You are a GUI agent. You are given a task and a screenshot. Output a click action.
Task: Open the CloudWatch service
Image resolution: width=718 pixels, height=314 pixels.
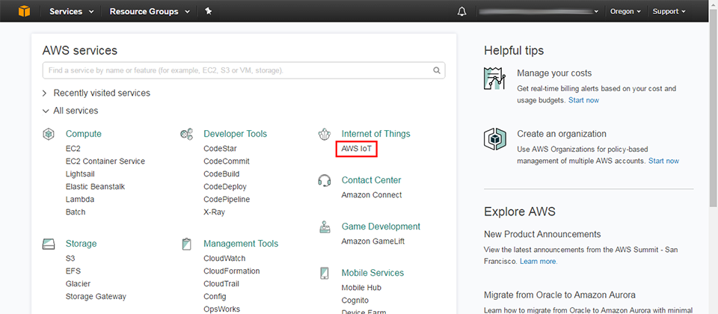pyautogui.click(x=225, y=259)
